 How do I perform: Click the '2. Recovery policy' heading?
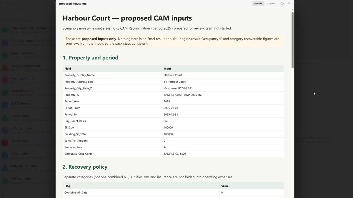85,167
